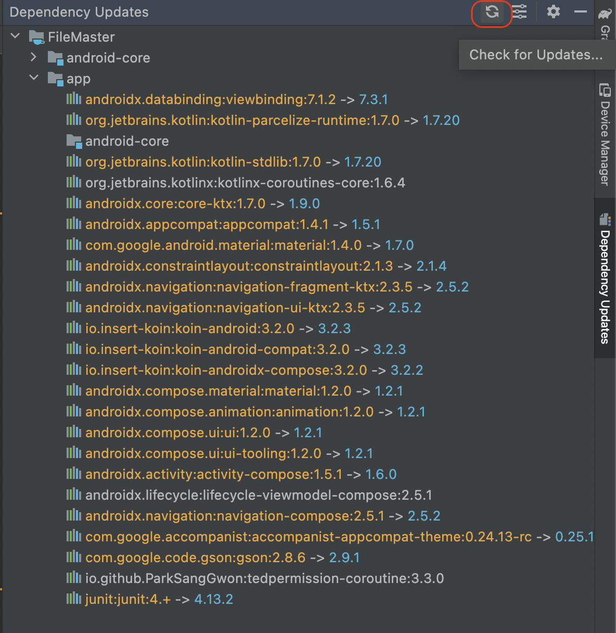
Task: Open the settings gear icon
Action: (553, 11)
